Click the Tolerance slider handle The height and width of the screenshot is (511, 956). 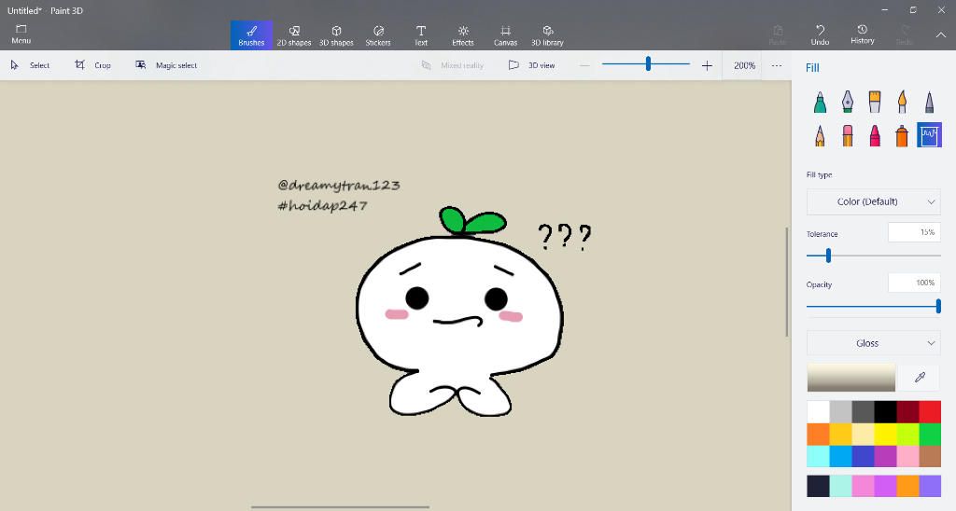click(828, 255)
